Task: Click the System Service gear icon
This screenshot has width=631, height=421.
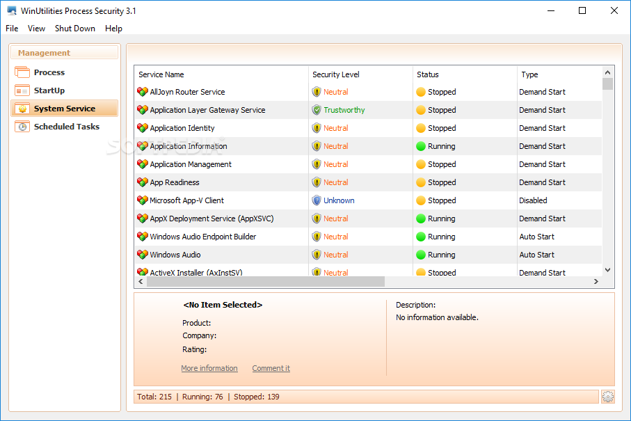Action: coord(22,109)
